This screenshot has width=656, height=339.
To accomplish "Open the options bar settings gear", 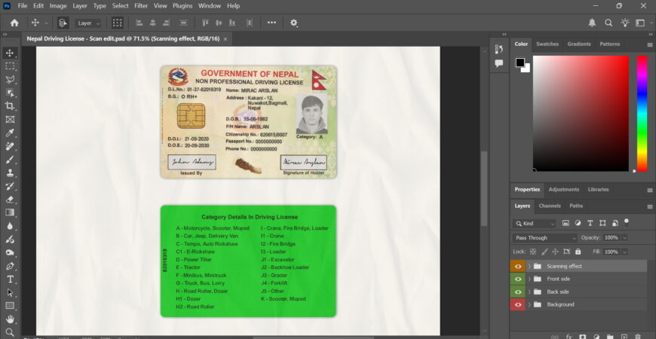I will 294,23.
